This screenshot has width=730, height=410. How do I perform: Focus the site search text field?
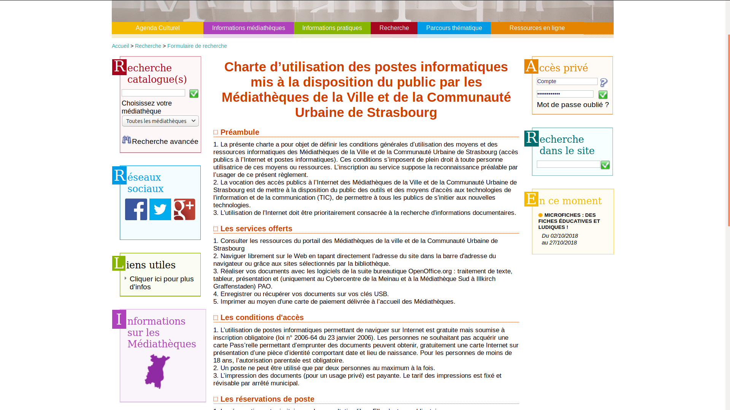pos(568,164)
